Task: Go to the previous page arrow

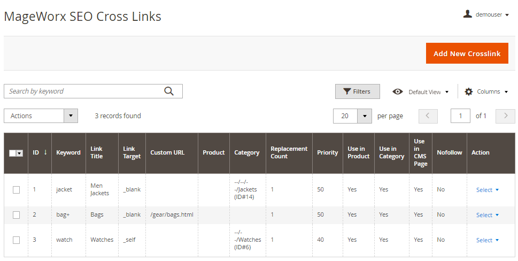Action: (428, 116)
